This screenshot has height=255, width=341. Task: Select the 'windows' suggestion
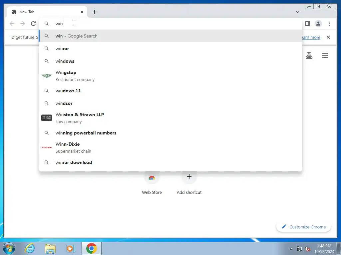pyautogui.click(x=170, y=61)
